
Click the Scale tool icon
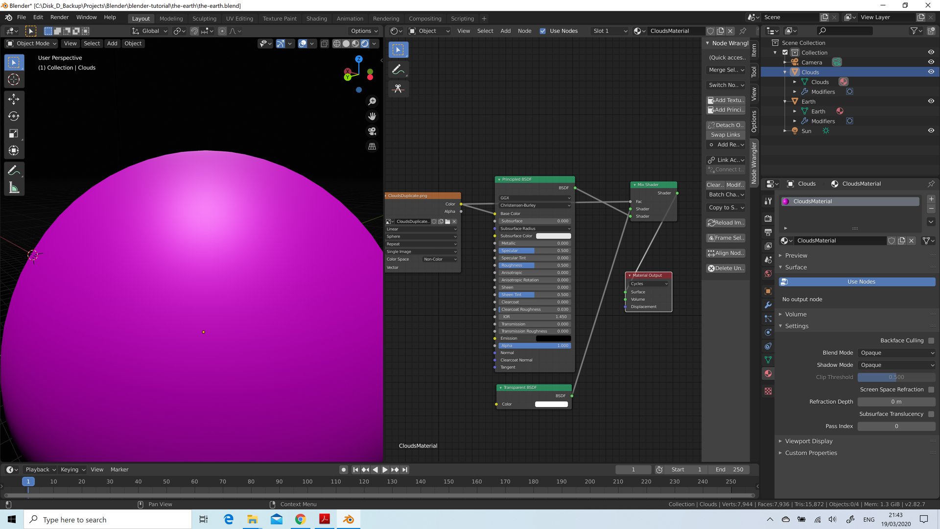click(x=14, y=133)
